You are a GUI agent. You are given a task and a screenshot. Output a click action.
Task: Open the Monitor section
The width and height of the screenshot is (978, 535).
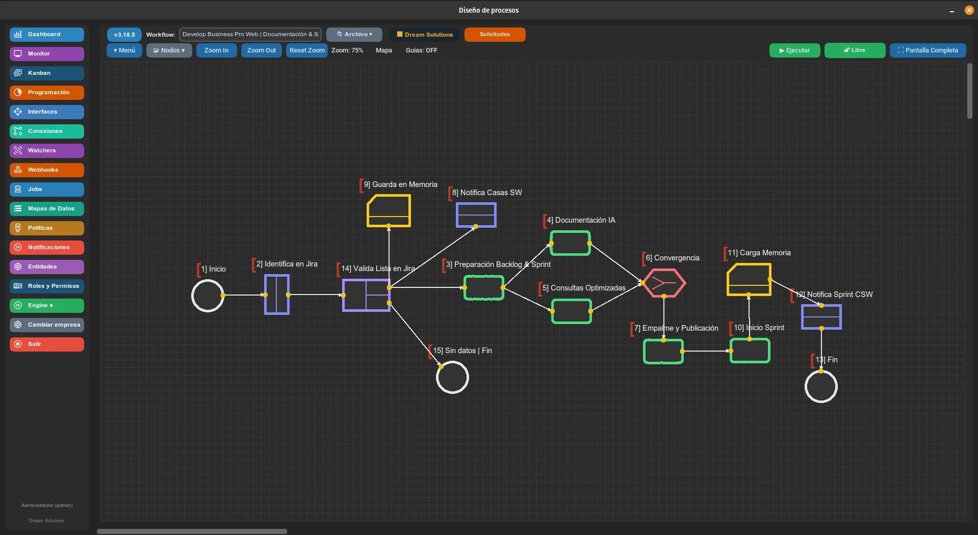click(46, 53)
